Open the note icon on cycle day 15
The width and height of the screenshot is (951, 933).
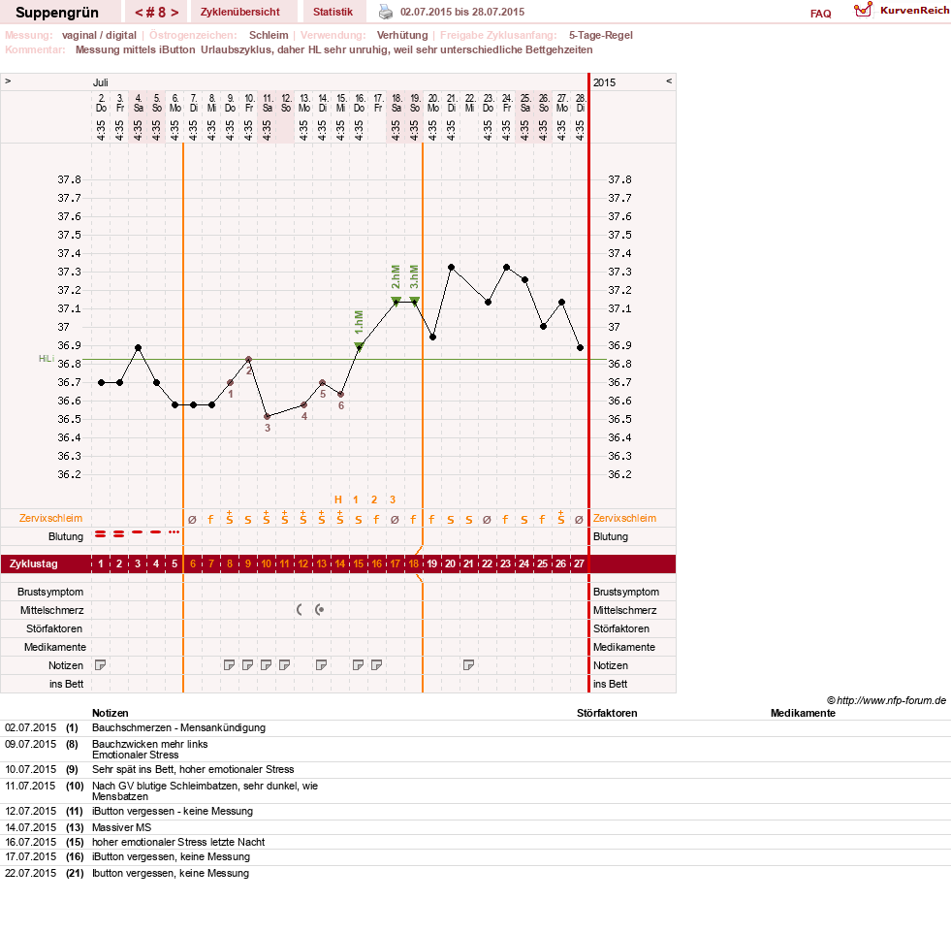(358, 665)
